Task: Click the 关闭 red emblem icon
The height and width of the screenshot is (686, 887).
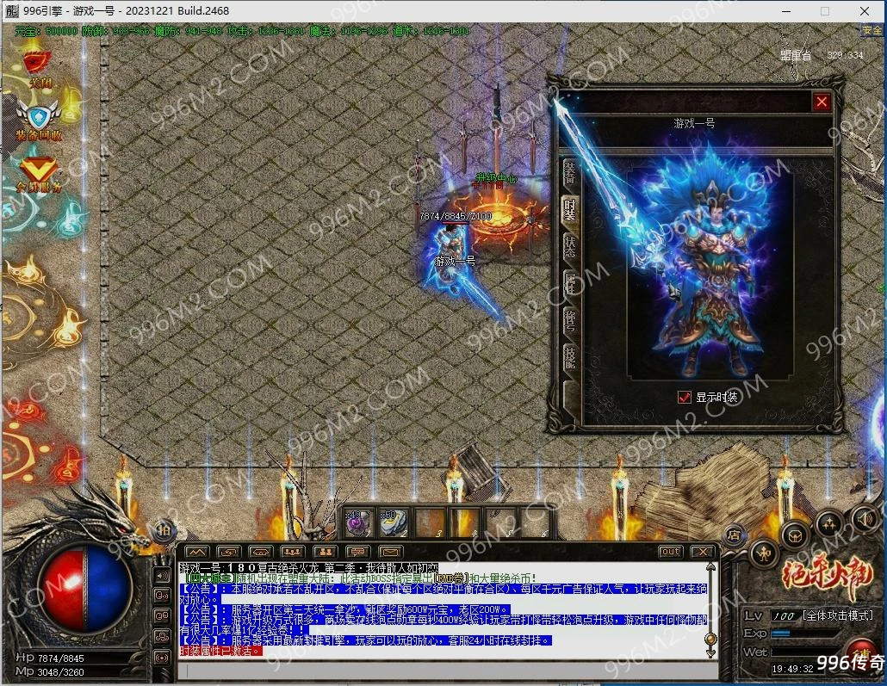Action: 39,68
